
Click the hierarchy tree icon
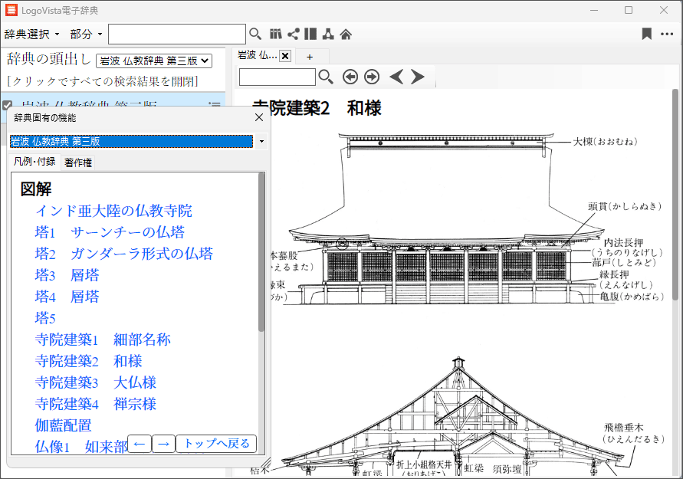(x=328, y=34)
